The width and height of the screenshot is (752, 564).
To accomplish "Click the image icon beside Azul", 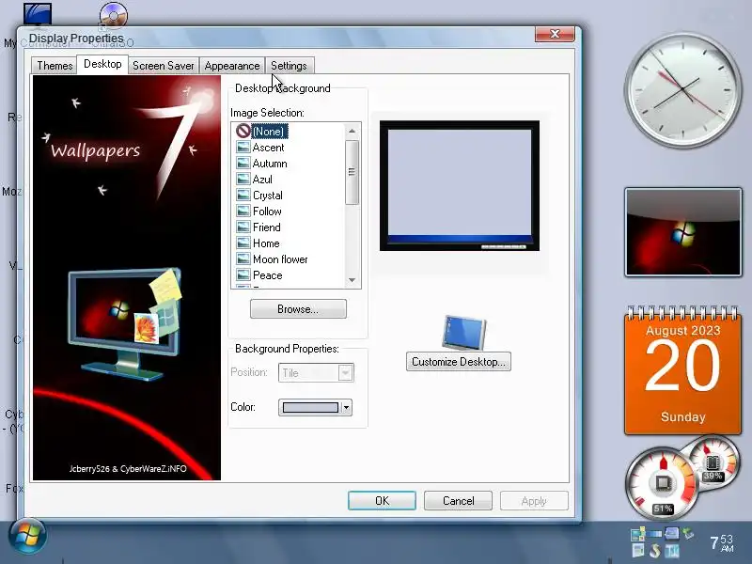I will click(x=243, y=179).
